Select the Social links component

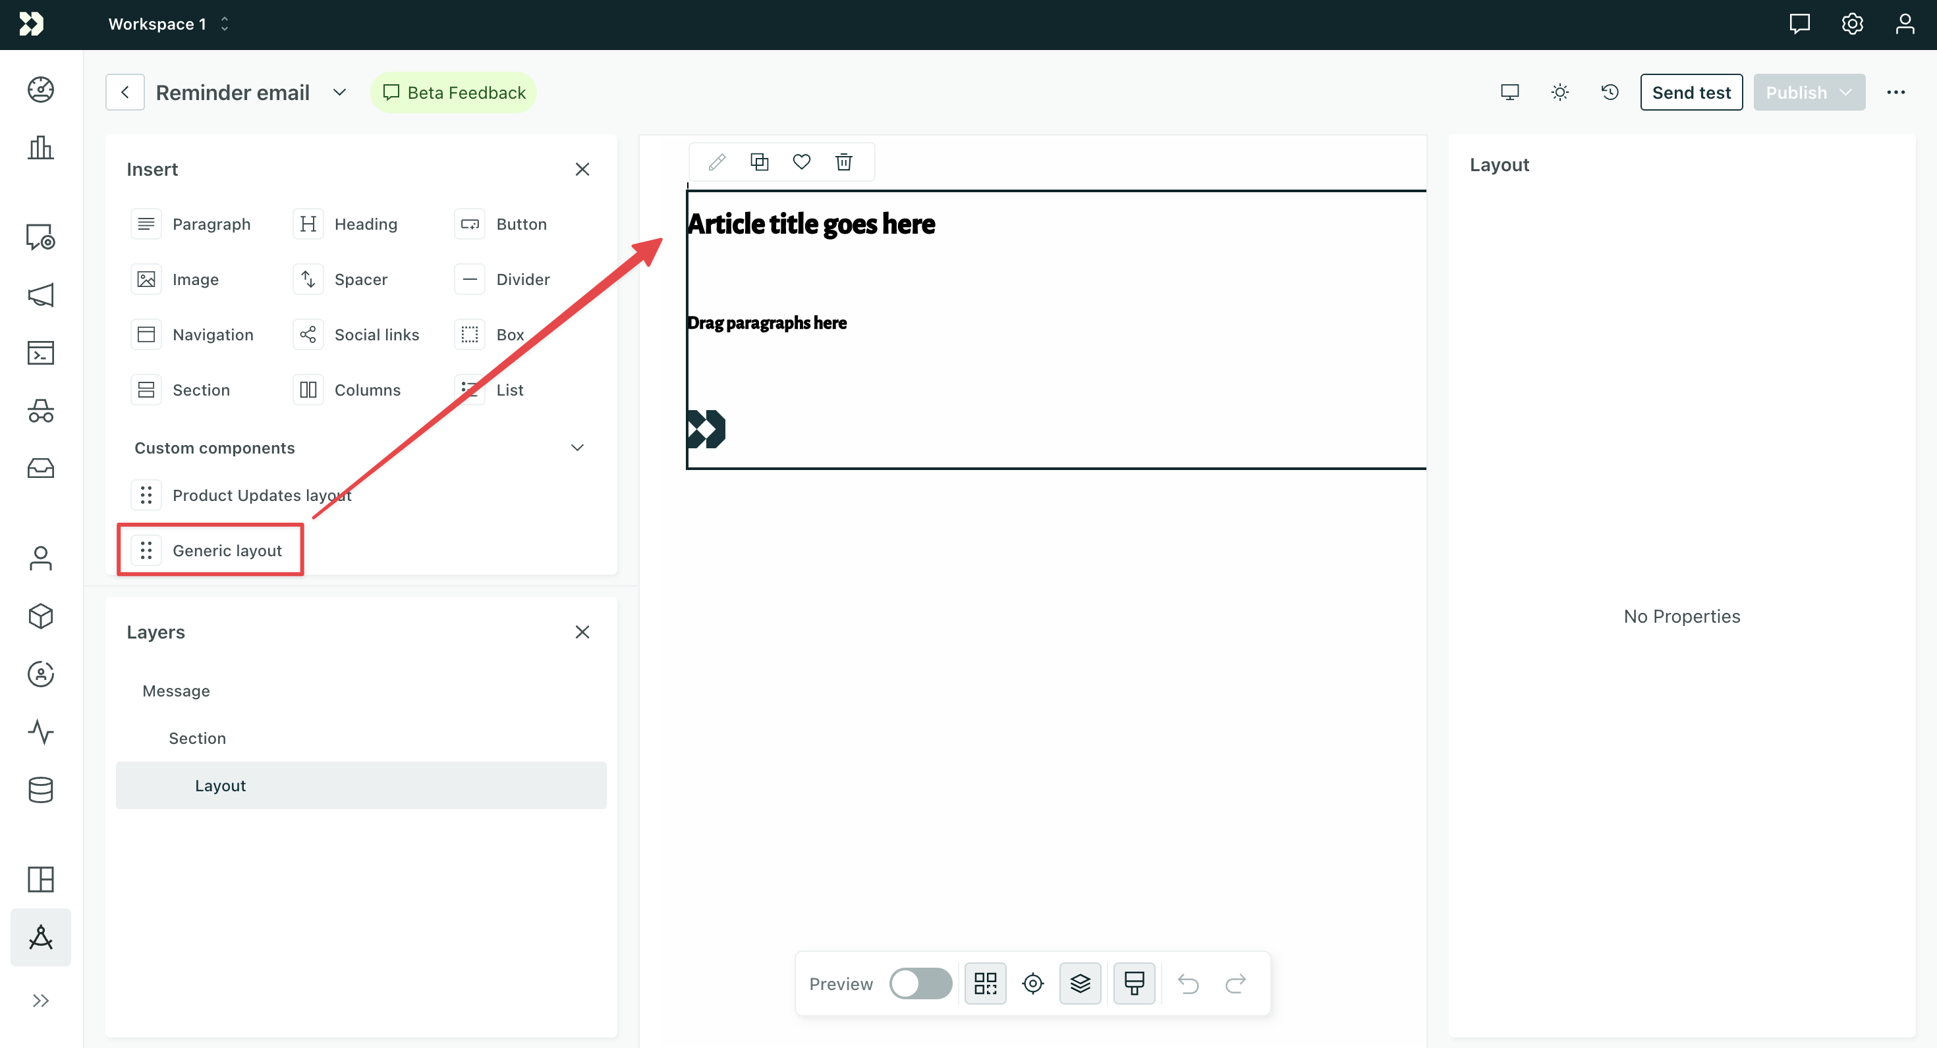376,334
